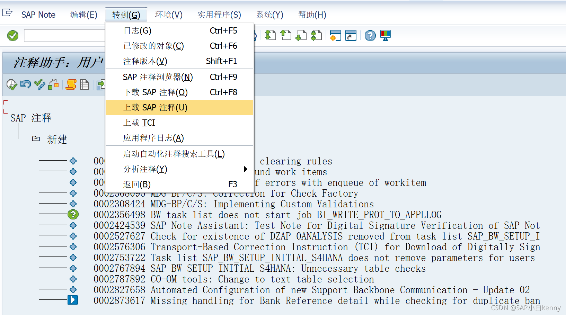This screenshot has width=566, height=315.
Task: Click the green checkmark Enter icon
Action: [x=13, y=35]
